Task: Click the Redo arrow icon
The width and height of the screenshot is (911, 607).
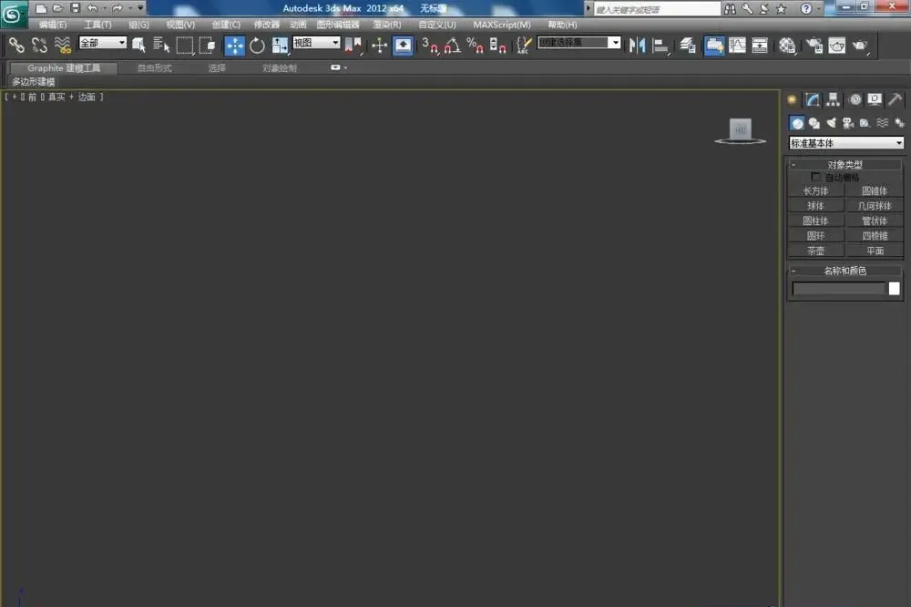Action: pos(117,8)
